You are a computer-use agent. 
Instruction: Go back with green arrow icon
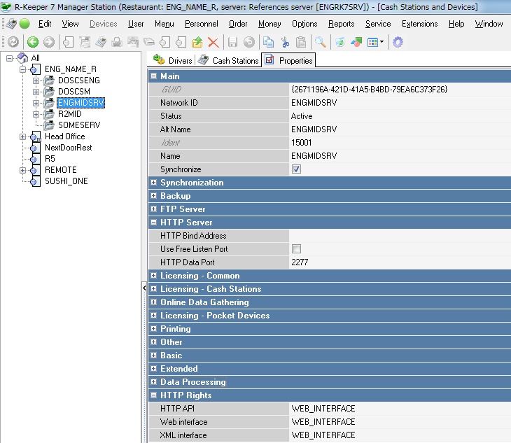[33, 42]
